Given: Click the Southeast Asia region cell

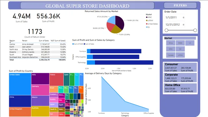Looking at the screenshot, I should pyautogui.click(x=15, y=57).
